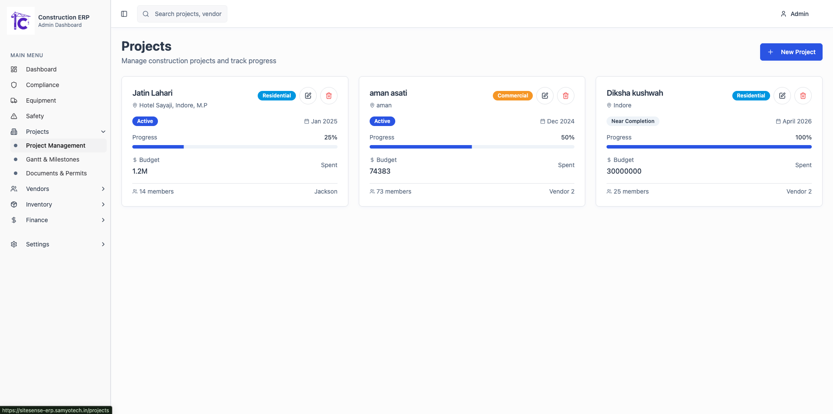
Task: Click the Dashboard grid icon
Action: [x=14, y=69]
